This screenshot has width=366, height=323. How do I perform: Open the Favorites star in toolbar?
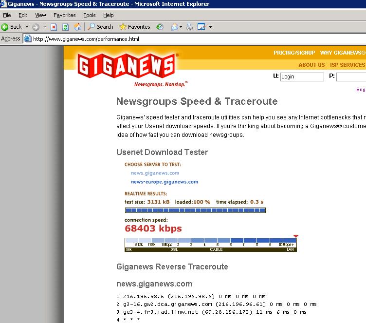point(134,27)
